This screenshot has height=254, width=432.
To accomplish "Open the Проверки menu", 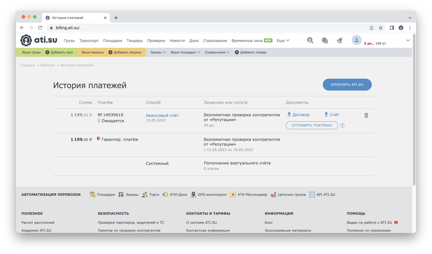I will pyautogui.click(x=156, y=40).
